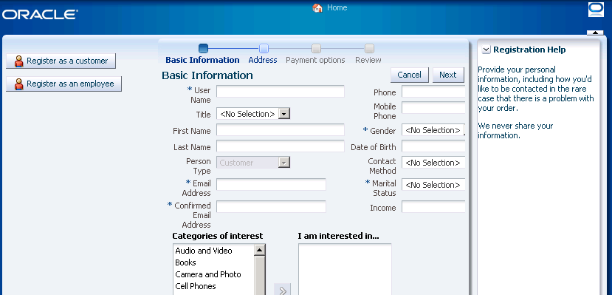Screen dimensions: 612x295
Task: Open the Contact Method dropdown
Action: coord(433,163)
